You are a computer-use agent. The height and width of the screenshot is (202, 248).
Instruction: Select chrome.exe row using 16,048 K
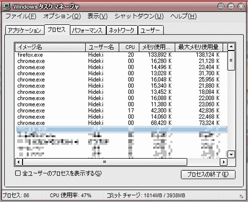pos(121,80)
